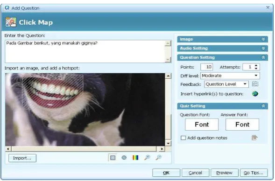
Task: Select the oval hotspot tool
Action: point(124,158)
